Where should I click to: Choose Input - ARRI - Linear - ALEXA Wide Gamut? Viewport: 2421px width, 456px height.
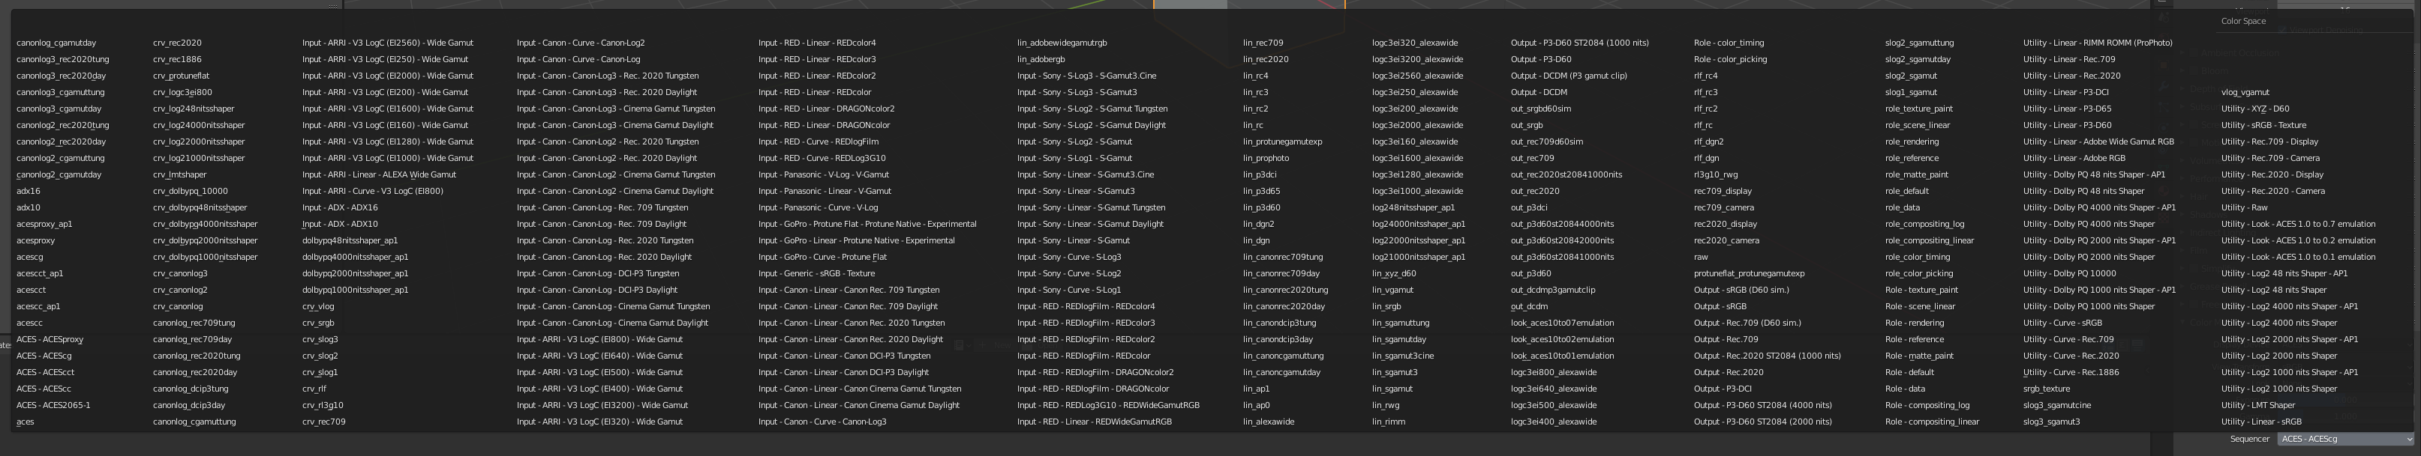379,174
